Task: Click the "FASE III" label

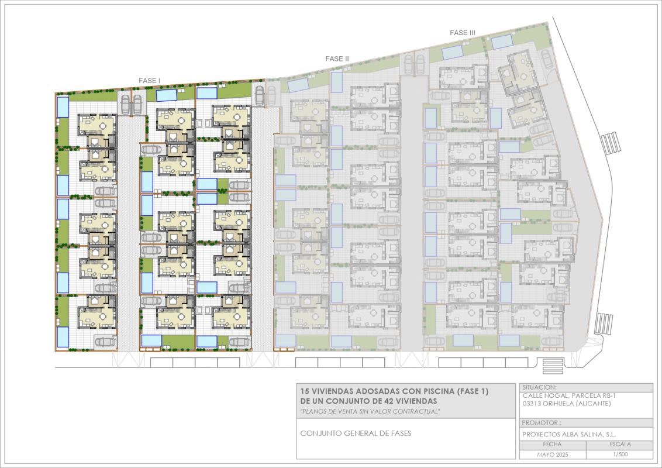Action: 463,33
